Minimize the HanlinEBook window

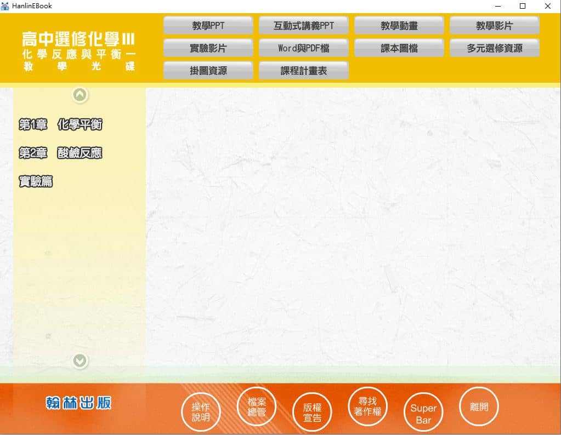[498, 6]
